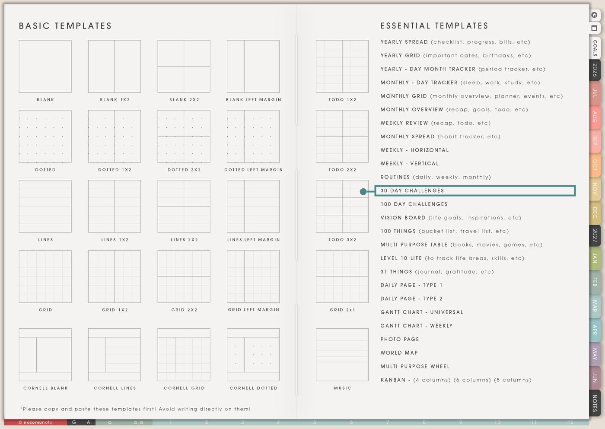Go to the FEB month tab

click(595, 282)
